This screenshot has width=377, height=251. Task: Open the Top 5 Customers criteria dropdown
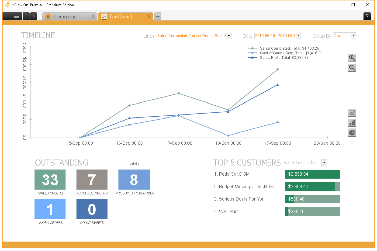(x=324, y=163)
